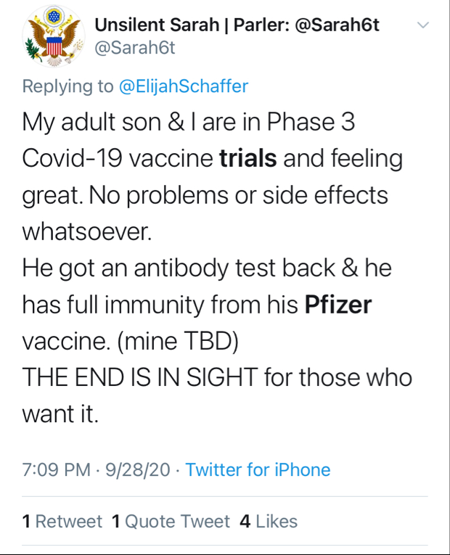This screenshot has height=555, width=450.
Task: Click the bold word 'Pfizer'
Action: [x=338, y=305]
